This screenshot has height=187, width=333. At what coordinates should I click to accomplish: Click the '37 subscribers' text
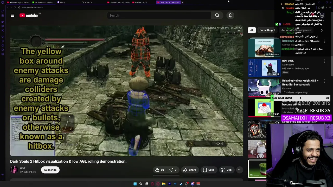[x=28, y=172]
